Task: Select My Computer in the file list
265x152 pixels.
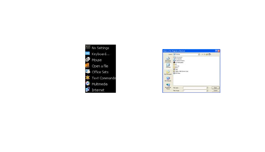Action: point(178,59)
